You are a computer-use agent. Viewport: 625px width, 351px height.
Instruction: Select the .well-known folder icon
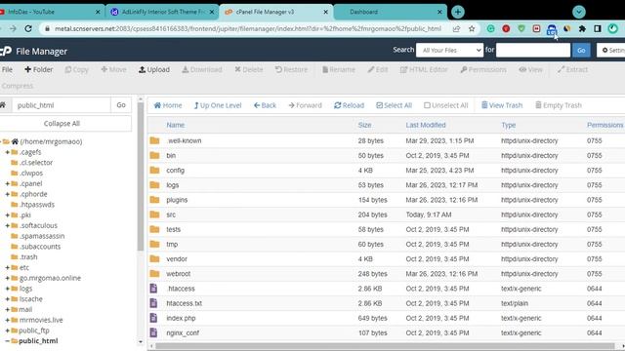(154, 140)
